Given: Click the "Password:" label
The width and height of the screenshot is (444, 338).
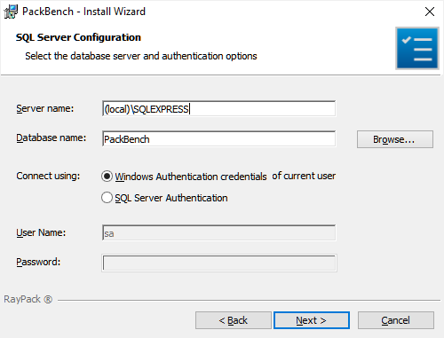Looking at the screenshot, I should 38,262.
